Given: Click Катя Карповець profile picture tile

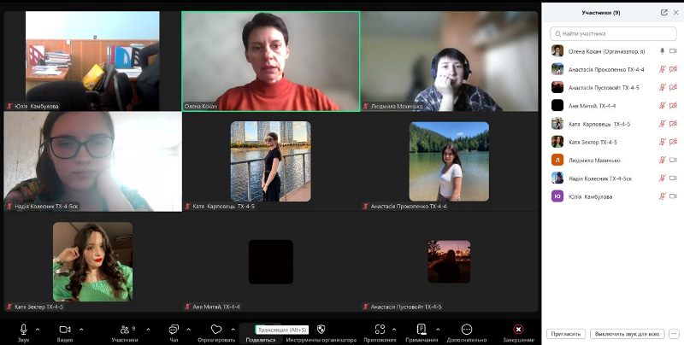Looking at the screenshot, I should pyautogui.click(x=270, y=161).
